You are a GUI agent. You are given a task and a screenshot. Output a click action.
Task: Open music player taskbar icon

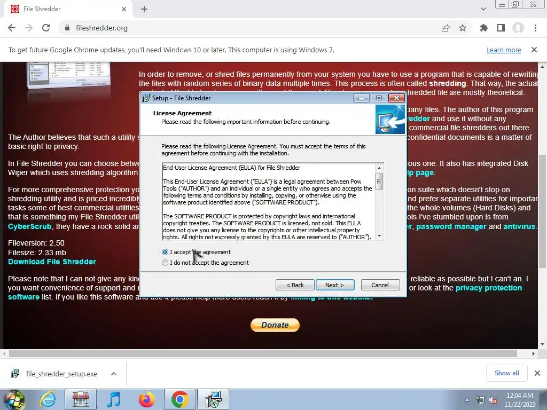click(113, 399)
